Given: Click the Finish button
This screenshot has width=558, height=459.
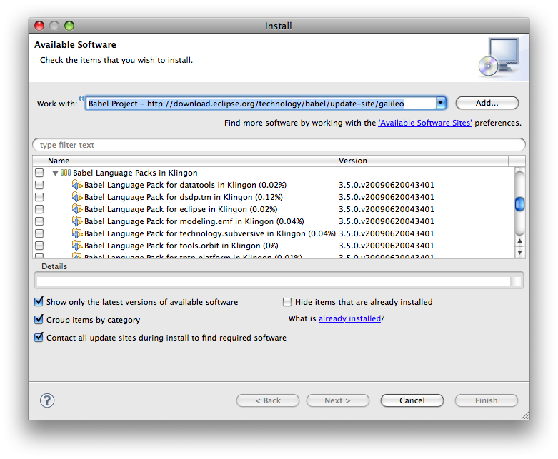Looking at the screenshot, I should pyautogui.click(x=487, y=400).
